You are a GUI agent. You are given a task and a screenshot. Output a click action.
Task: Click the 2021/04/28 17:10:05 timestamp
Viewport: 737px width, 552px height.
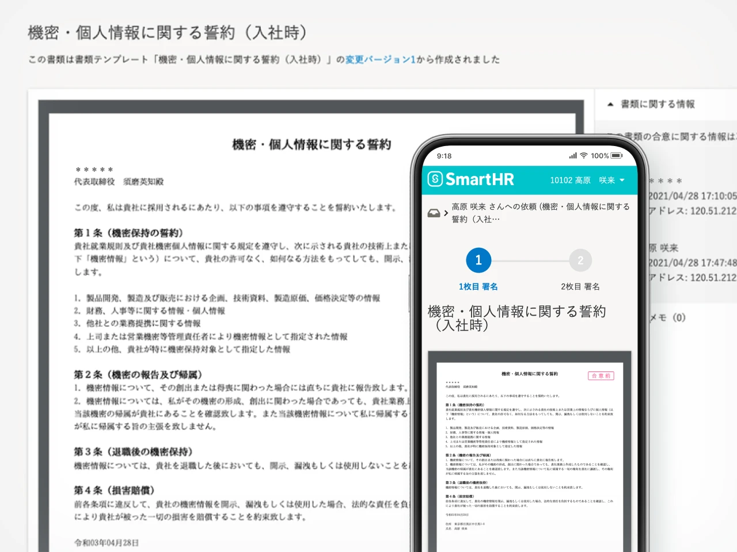click(x=693, y=196)
